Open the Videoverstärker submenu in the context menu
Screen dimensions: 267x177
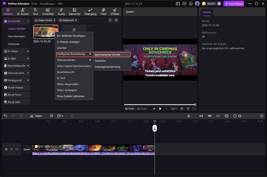click(x=74, y=60)
